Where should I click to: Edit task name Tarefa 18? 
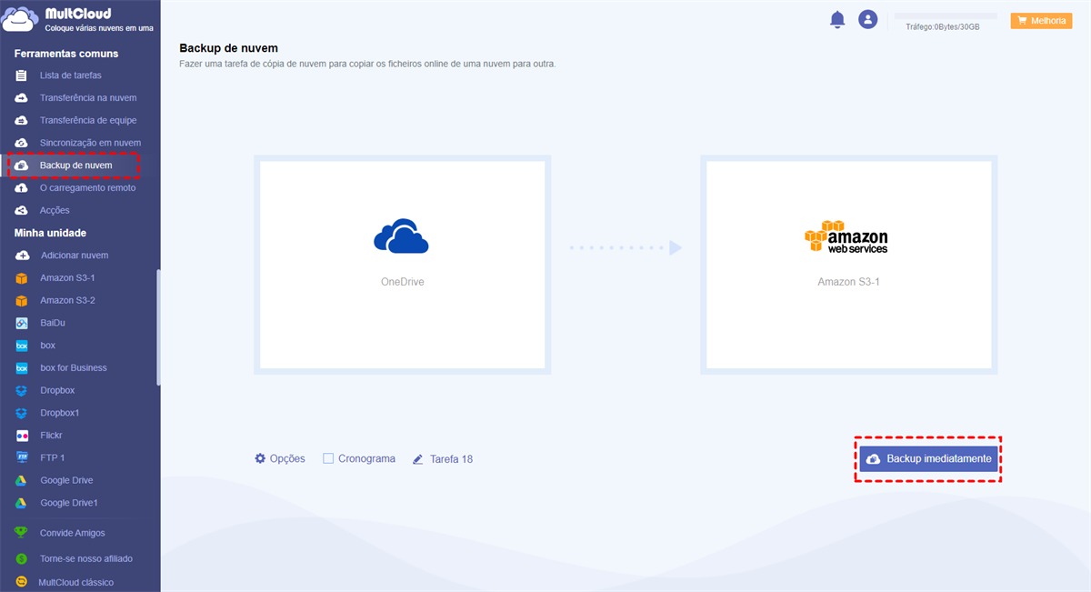coord(451,459)
